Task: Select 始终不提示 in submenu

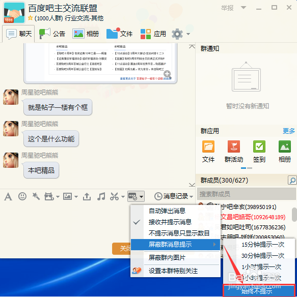Action: pos(259,291)
